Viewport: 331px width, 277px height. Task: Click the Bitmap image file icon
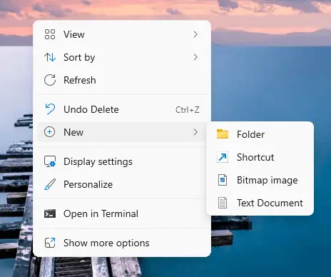pyautogui.click(x=223, y=180)
